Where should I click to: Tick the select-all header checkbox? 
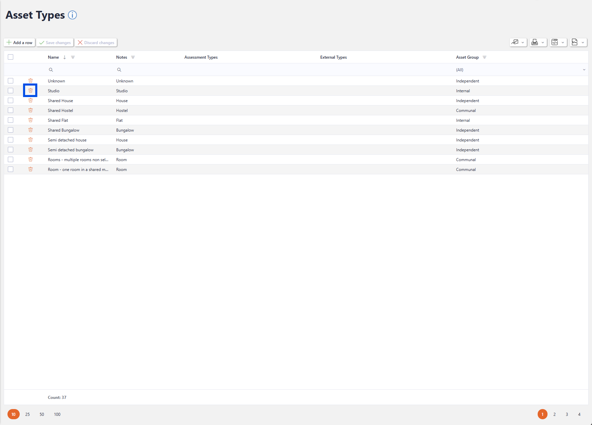[11, 57]
